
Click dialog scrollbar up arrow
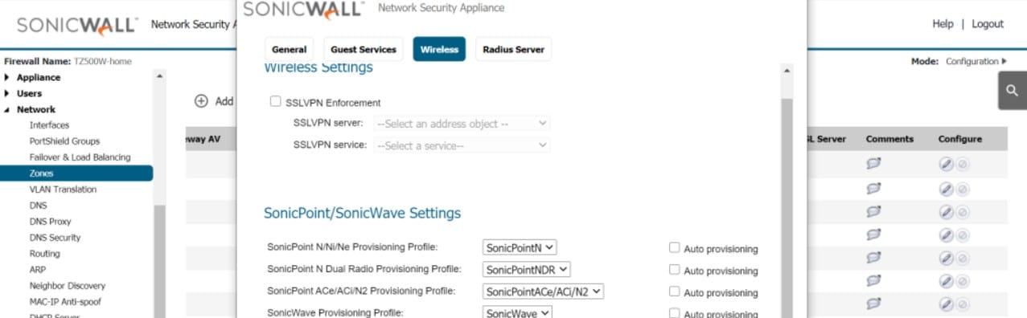tap(787, 71)
